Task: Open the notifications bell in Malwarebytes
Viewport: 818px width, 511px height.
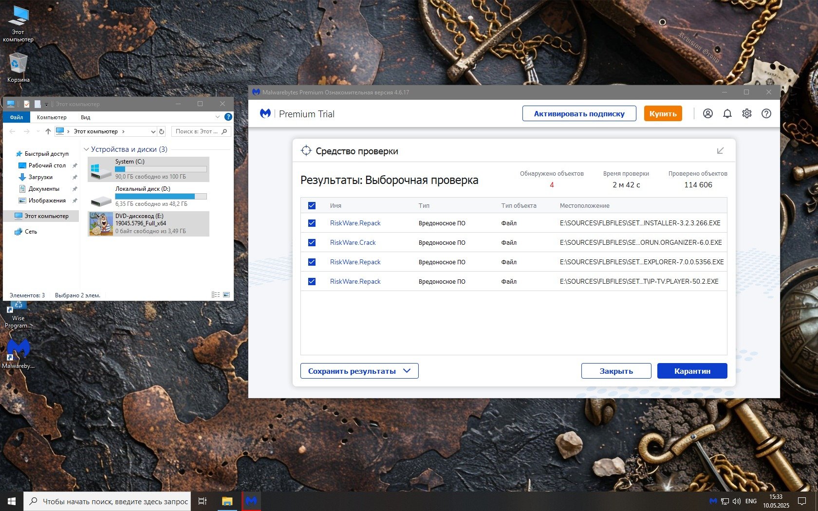Action: tap(727, 113)
